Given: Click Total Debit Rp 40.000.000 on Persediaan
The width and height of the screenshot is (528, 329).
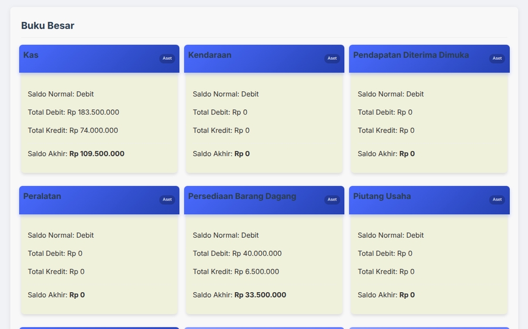Looking at the screenshot, I should tap(237, 253).
